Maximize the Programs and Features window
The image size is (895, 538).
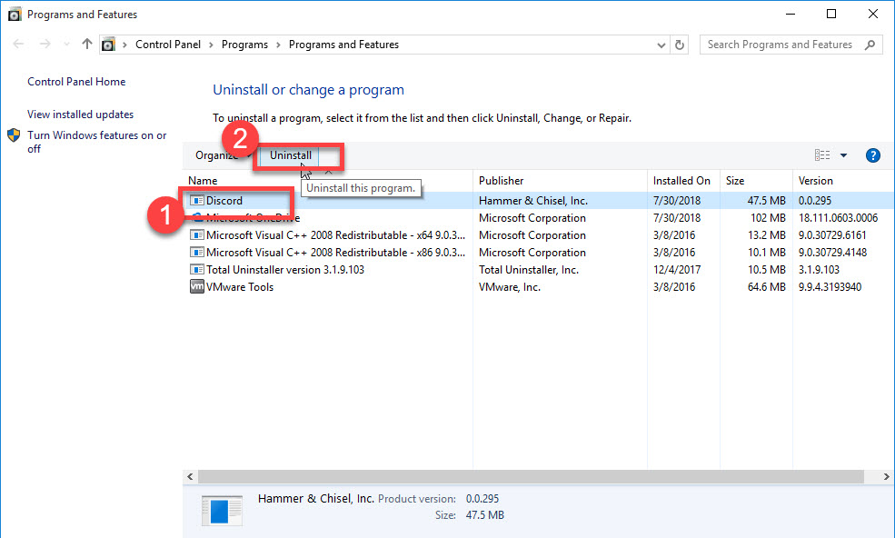click(x=831, y=14)
